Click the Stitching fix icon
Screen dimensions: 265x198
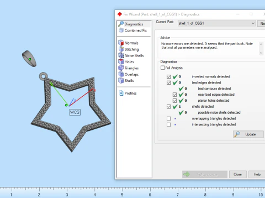pos(121,49)
